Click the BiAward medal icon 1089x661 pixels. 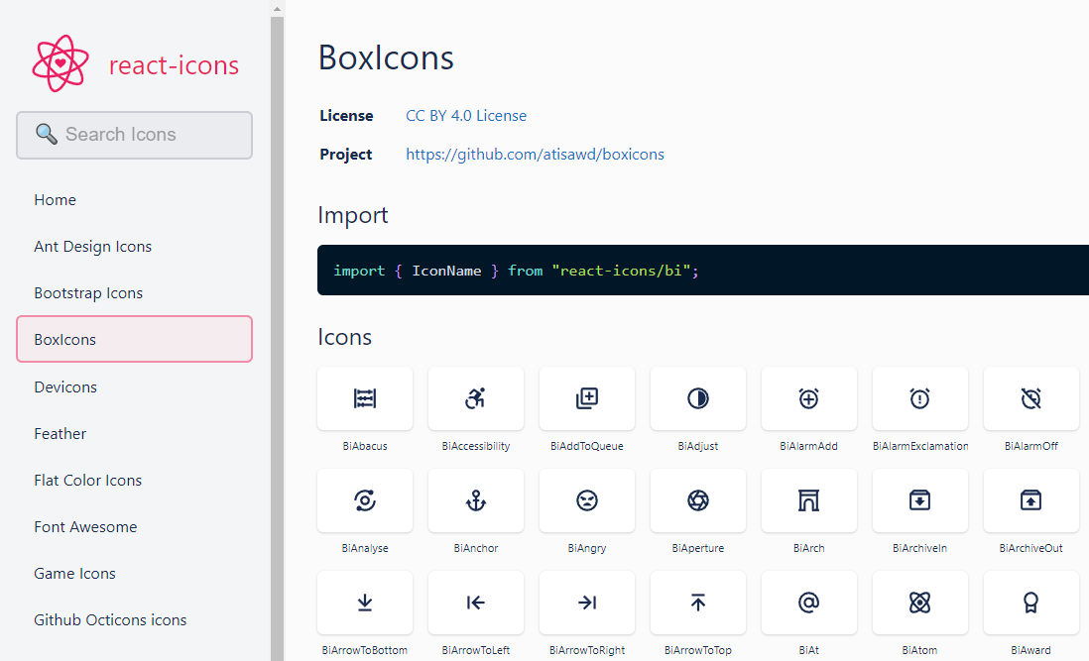pos(1030,602)
